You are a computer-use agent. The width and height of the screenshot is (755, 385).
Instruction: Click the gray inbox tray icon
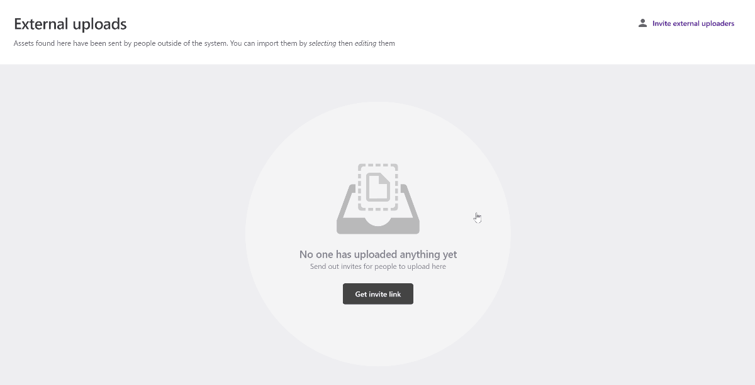[378, 198]
